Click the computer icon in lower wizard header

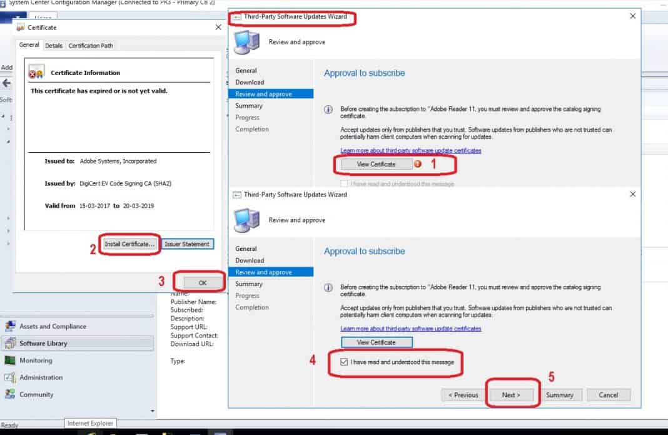(x=246, y=220)
